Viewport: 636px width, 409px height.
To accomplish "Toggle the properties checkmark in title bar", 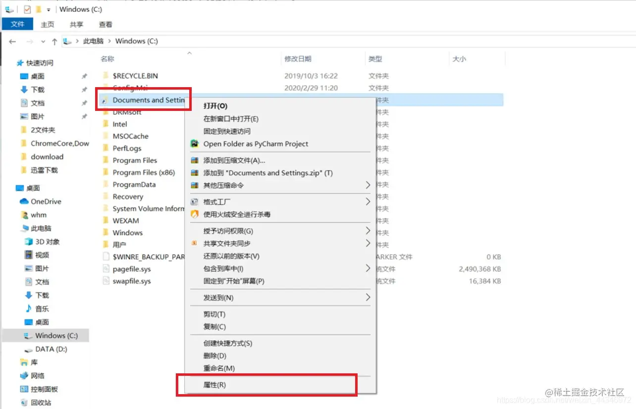I will [27, 9].
